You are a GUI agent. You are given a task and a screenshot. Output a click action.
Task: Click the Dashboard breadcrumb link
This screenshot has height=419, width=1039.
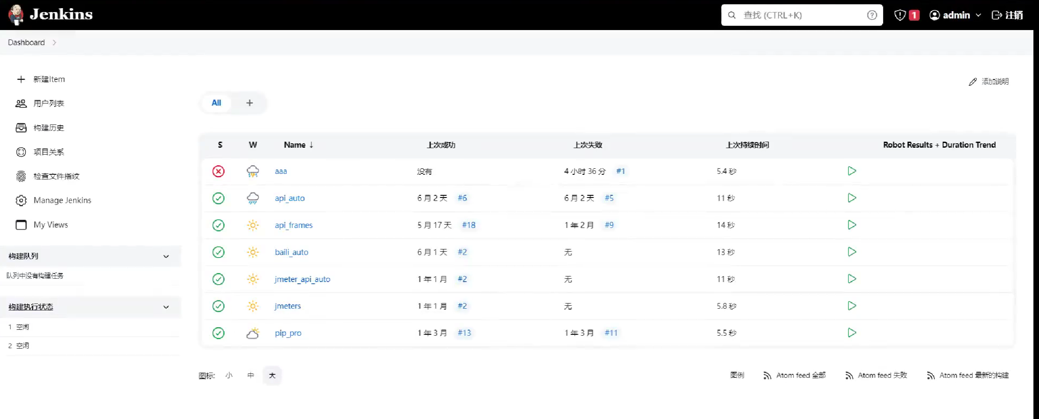pos(26,43)
